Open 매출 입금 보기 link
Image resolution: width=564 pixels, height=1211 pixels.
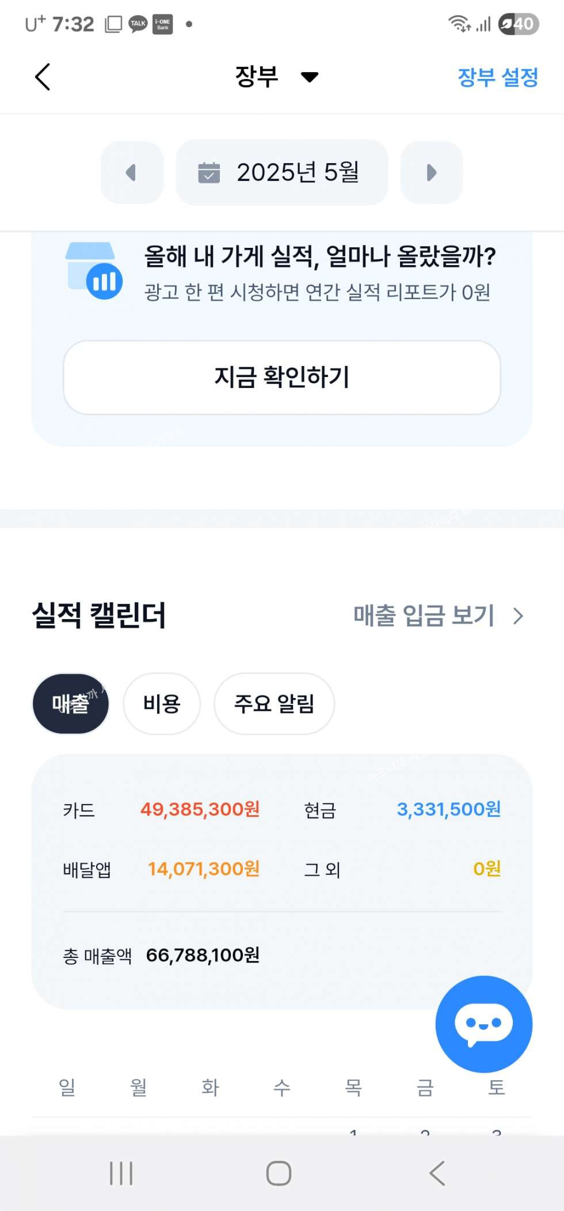(424, 616)
